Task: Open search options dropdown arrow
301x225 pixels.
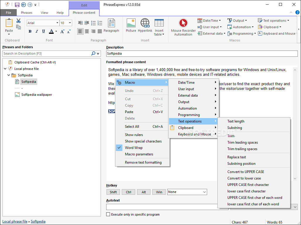Action: [x=98, y=54]
